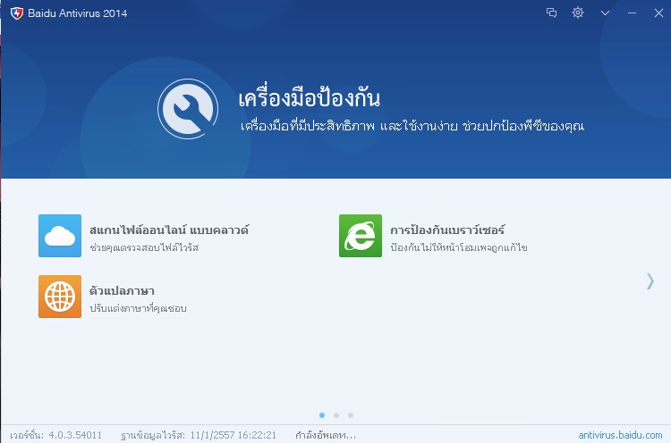Click virus database date '11/1/2557 16:22:21'
The image size is (671, 443).
234,435
